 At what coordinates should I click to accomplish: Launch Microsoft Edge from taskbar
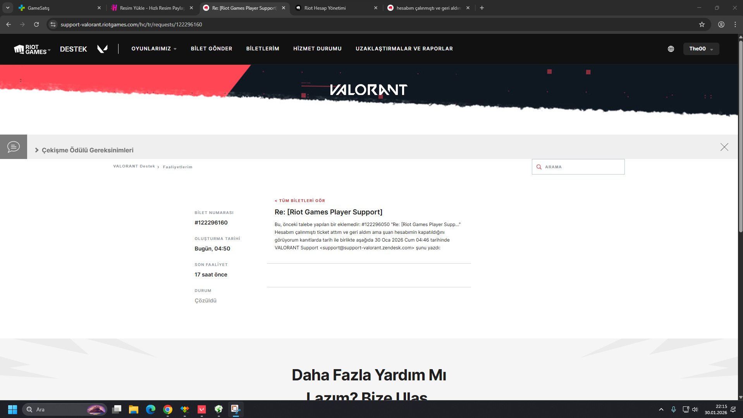click(151, 409)
